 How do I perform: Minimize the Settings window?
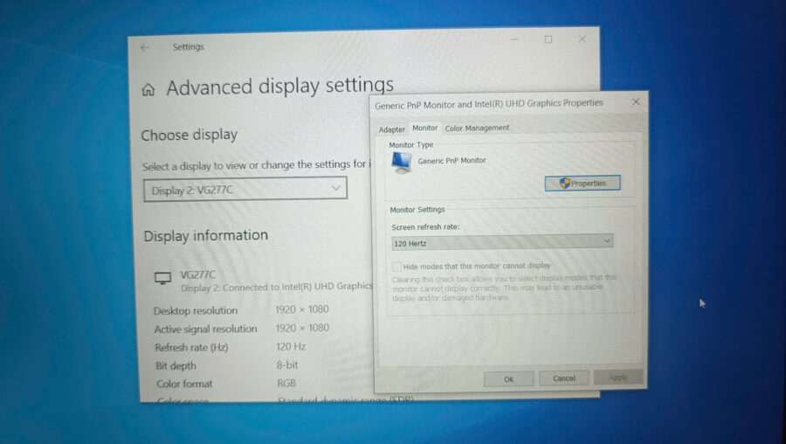(x=514, y=39)
